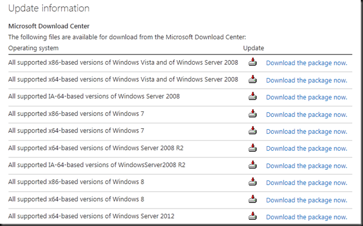Click download icon for x64 Windows 7 row
Viewport: 363px width, 226px height.
pyautogui.click(x=253, y=130)
